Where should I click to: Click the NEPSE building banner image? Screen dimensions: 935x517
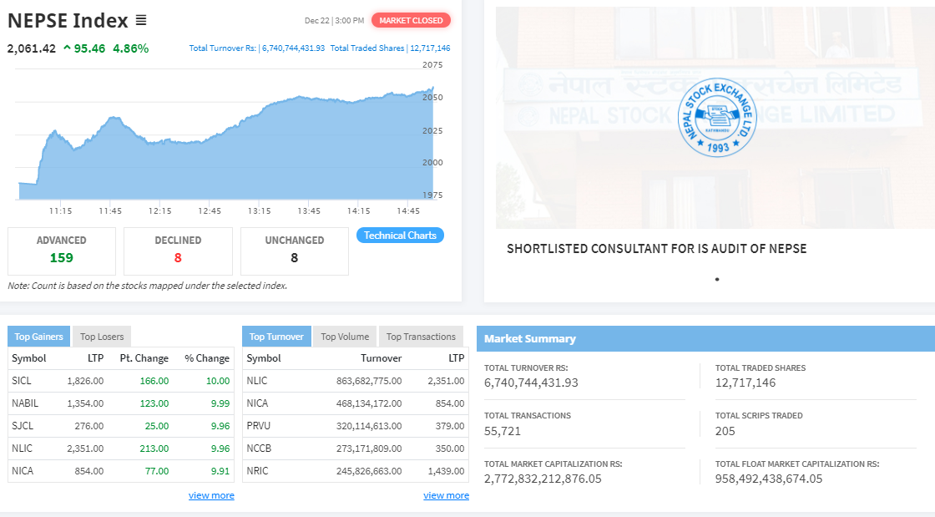click(x=715, y=118)
